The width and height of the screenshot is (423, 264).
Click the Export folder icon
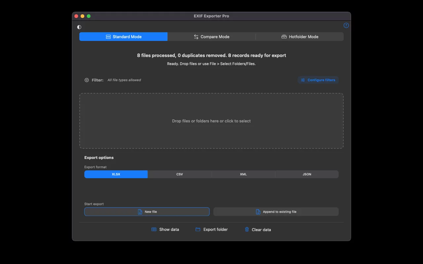click(198, 229)
